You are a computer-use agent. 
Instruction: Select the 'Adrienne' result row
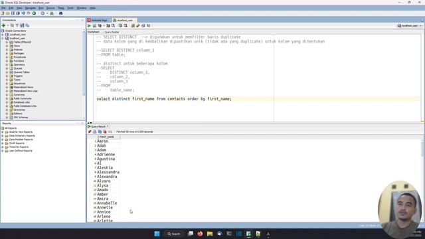(x=106, y=155)
